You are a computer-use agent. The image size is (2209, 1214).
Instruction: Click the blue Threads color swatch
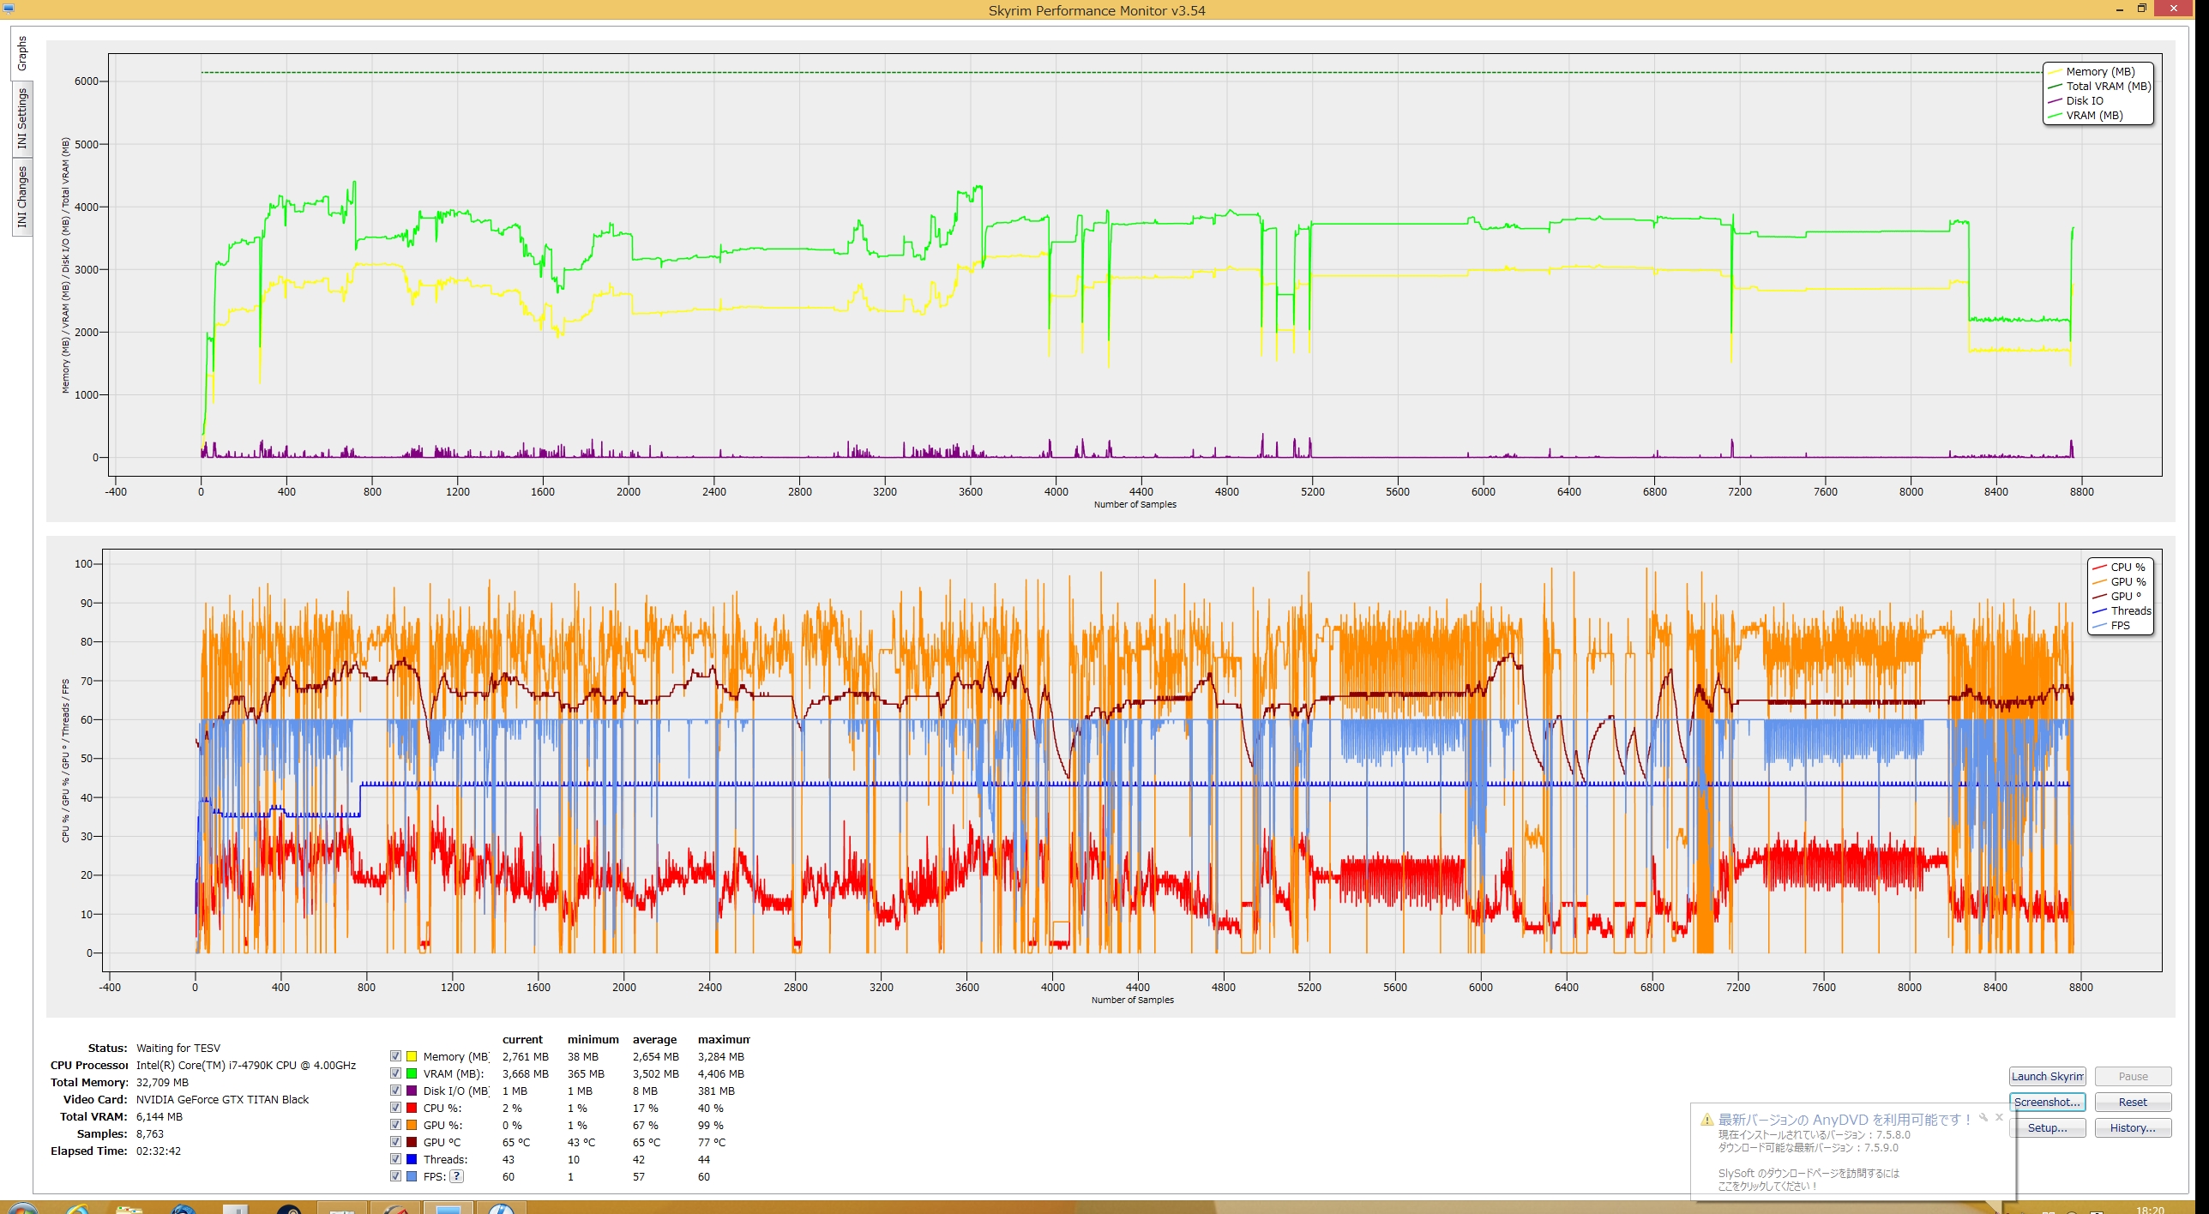[412, 1159]
